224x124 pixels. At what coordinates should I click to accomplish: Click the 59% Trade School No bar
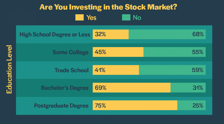point(172,70)
